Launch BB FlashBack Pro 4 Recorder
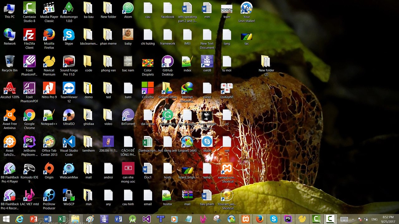 click(x=10, y=199)
